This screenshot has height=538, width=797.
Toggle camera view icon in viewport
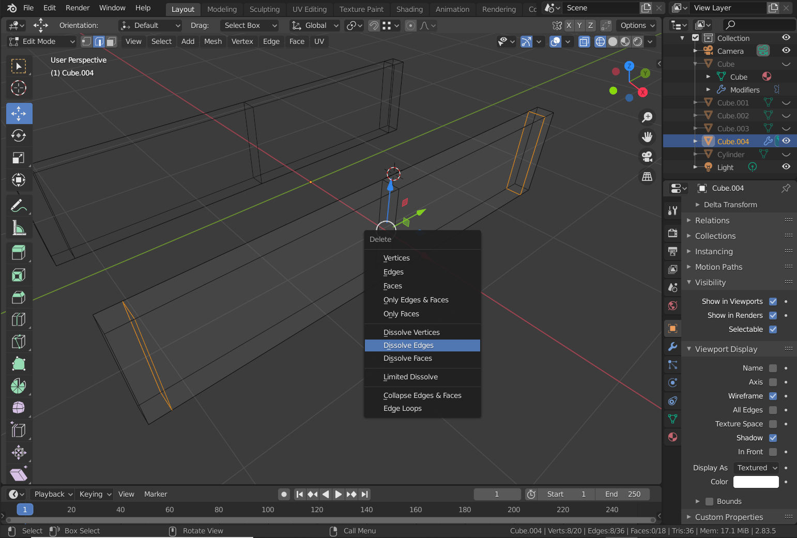[x=647, y=157]
